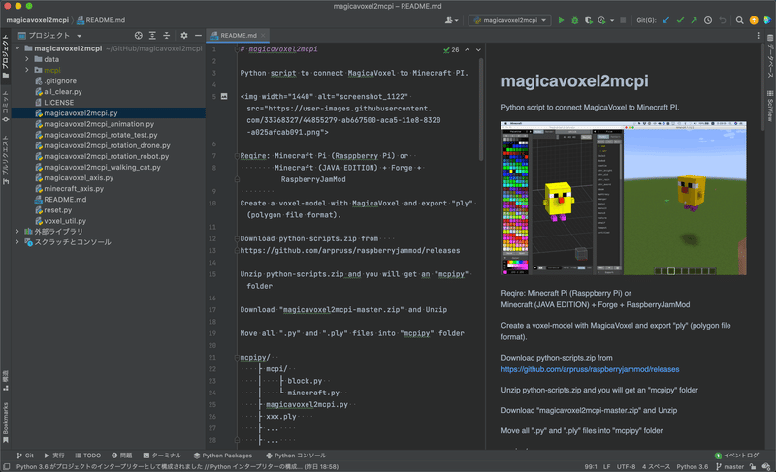The width and height of the screenshot is (776, 472).
Task: Close the README.md tab
Action: coord(263,35)
